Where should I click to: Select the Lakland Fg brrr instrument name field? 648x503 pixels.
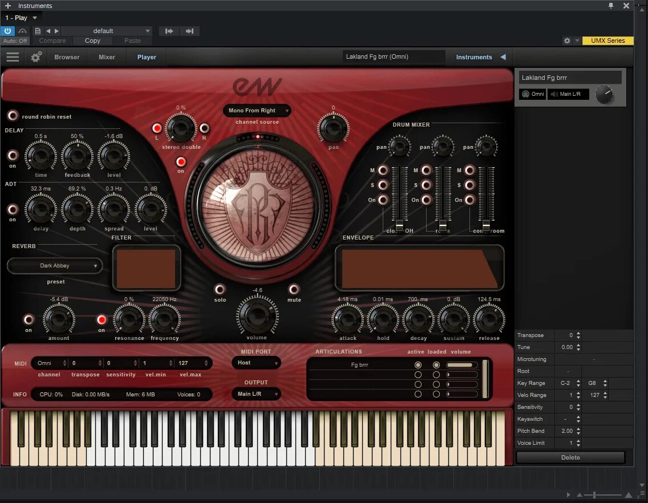570,78
